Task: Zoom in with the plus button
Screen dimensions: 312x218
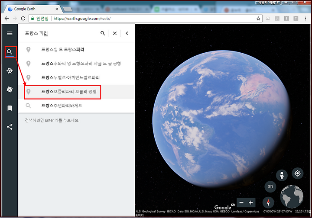Action: [251, 202]
